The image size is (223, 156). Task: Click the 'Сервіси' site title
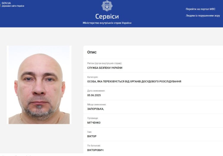pos(107,16)
